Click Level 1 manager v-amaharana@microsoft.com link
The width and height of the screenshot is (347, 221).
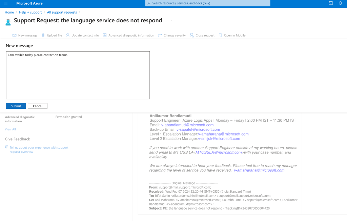point(223,134)
